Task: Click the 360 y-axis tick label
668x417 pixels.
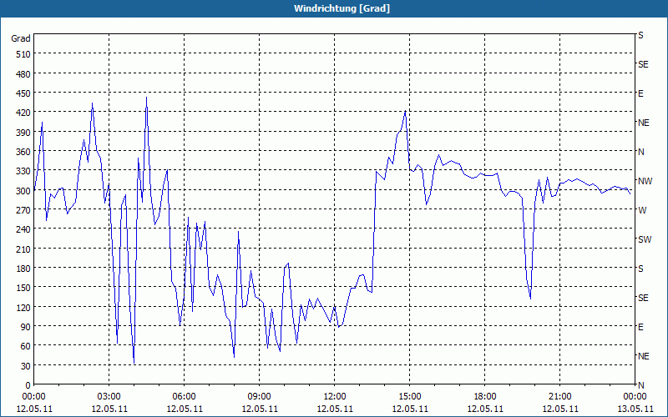Action: click(x=23, y=152)
